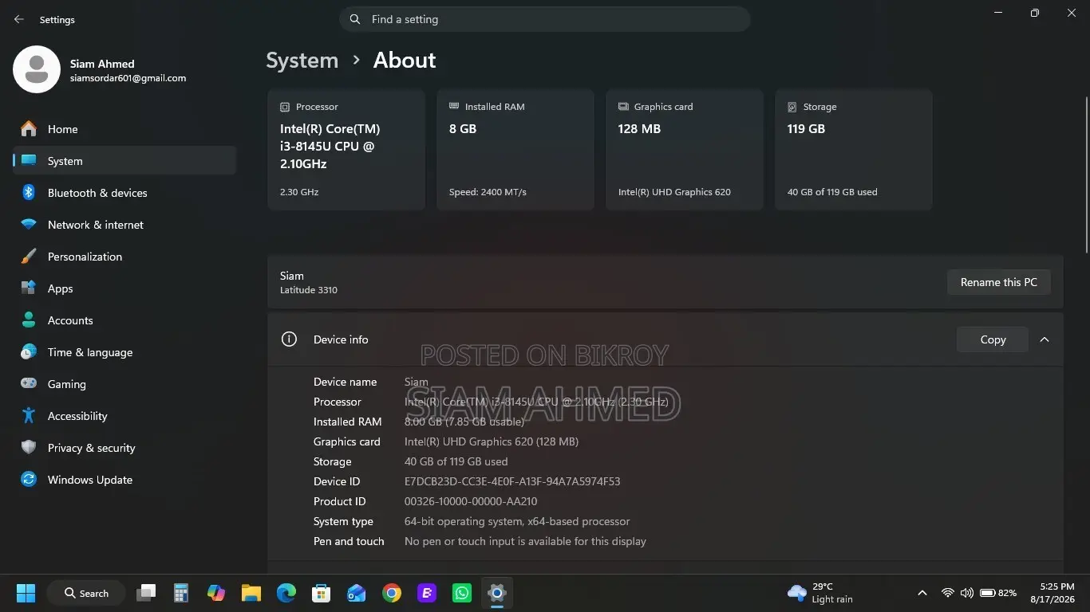
Task: Open Outlook from the taskbar
Action: [x=357, y=593]
